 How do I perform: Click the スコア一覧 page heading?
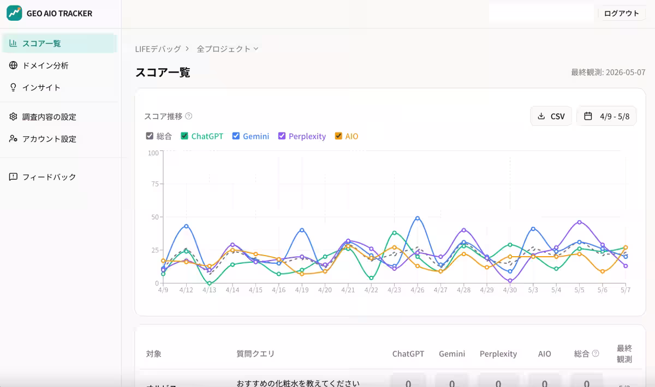point(163,72)
